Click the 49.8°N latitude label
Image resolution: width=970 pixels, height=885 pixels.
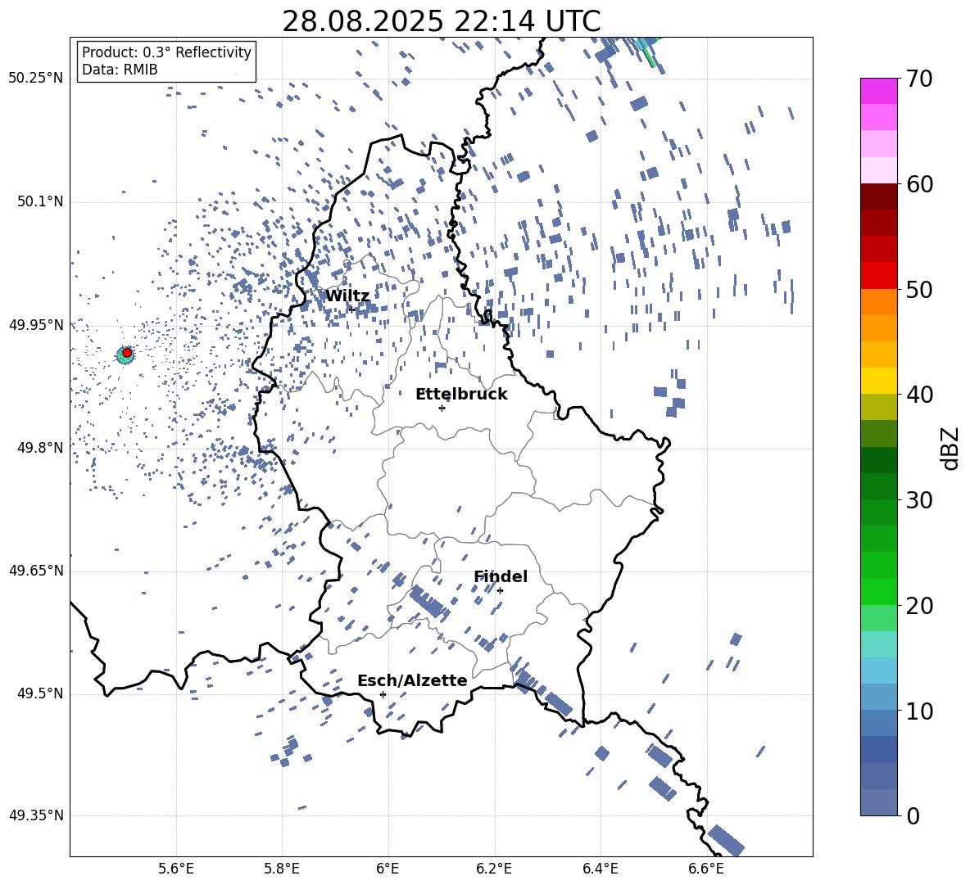click(x=39, y=448)
